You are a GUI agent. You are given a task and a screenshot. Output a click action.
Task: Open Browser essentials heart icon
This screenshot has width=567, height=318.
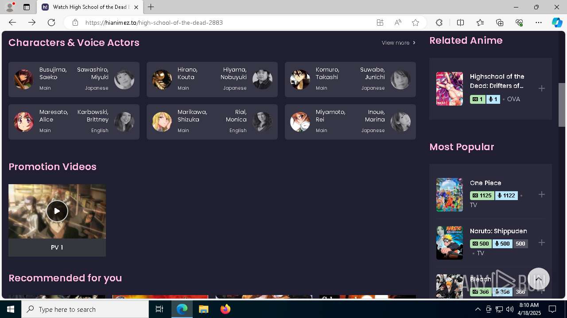pos(519,23)
